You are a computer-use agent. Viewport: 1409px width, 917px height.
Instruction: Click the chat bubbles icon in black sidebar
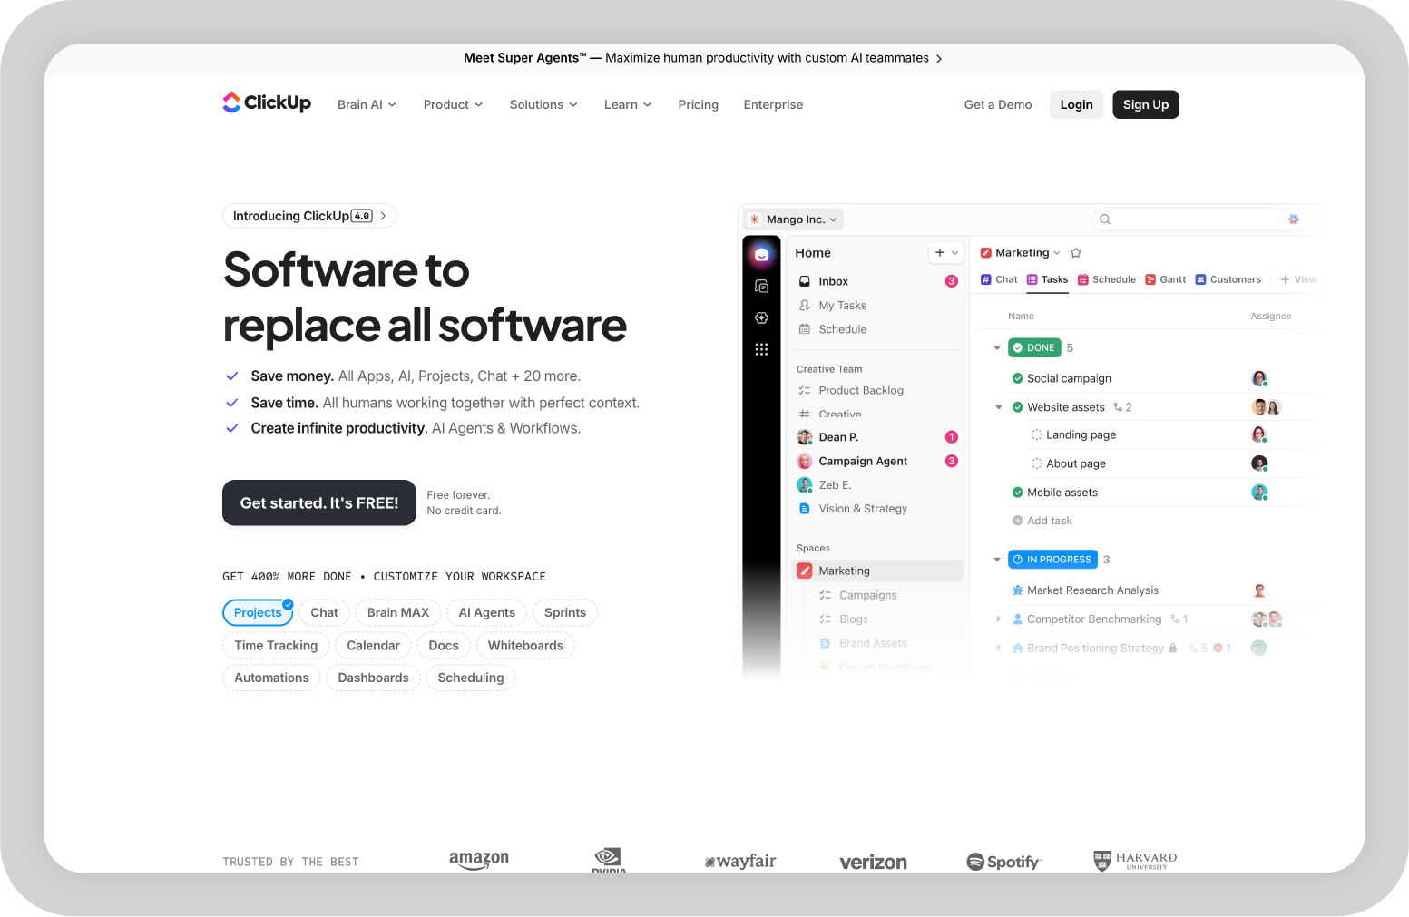click(x=762, y=287)
